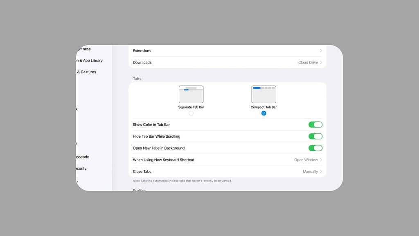Click the Open Window value

[x=306, y=160]
